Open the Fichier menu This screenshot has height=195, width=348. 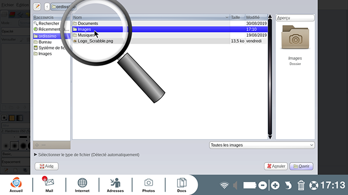(x=7, y=5)
